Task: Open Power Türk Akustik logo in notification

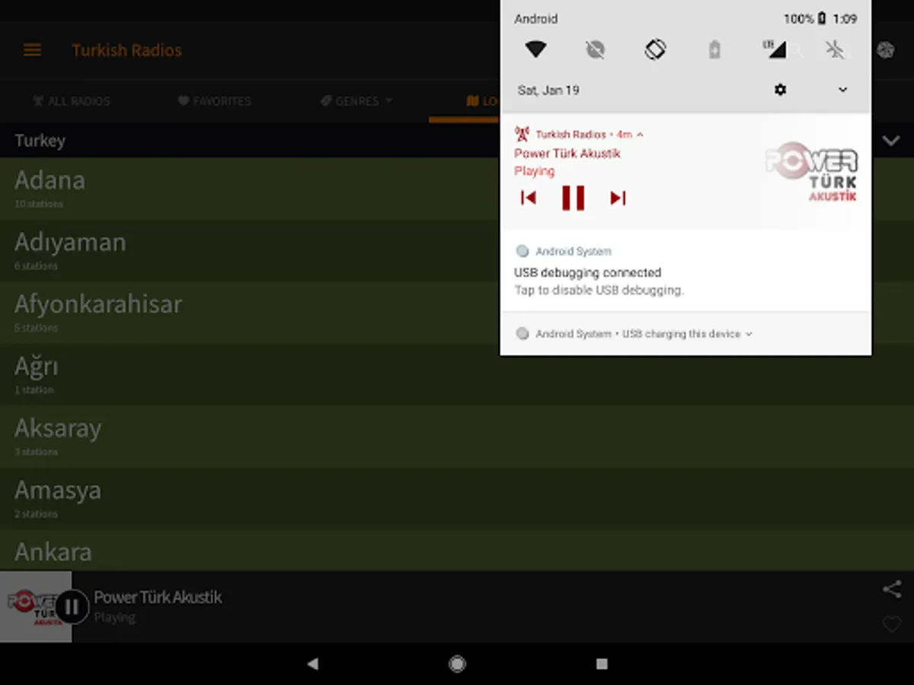Action: pos(812,171)
